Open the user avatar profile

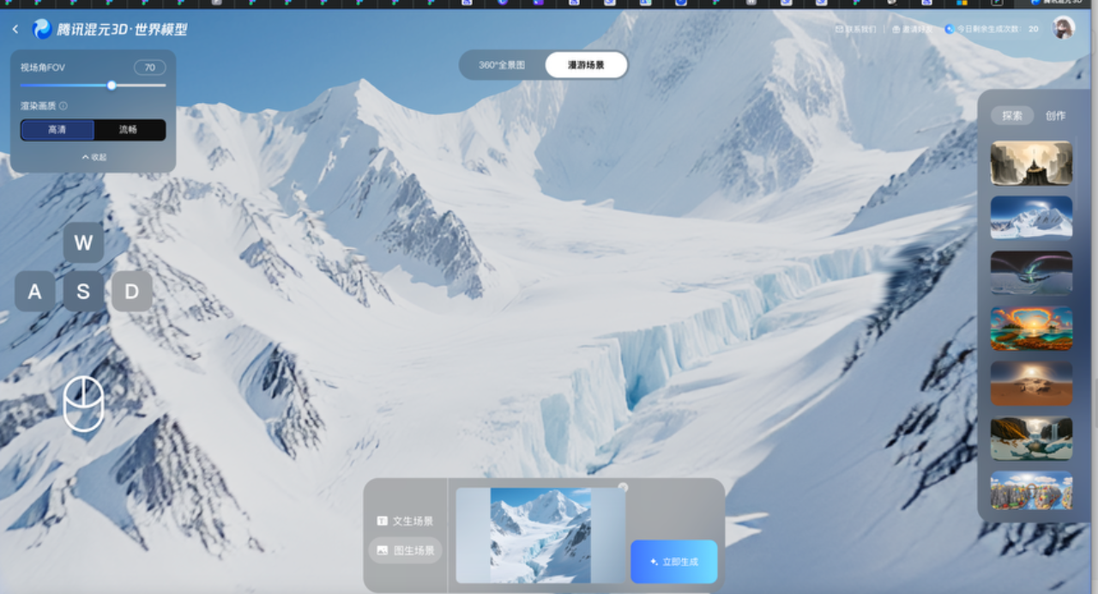click(1064, 28)
